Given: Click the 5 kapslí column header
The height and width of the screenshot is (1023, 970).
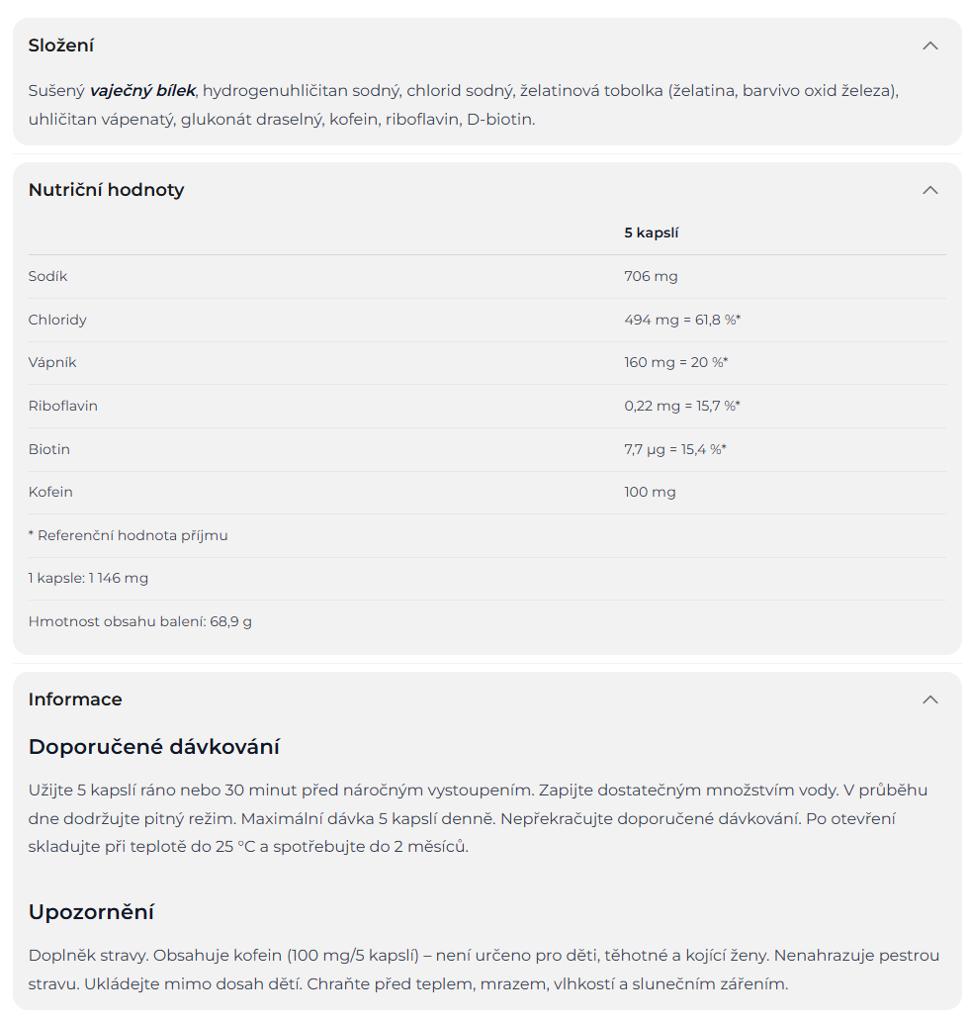Looking at the screenshot, I should click(651, 233).
